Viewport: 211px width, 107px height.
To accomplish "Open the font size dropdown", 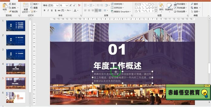I will click(67, 5).
